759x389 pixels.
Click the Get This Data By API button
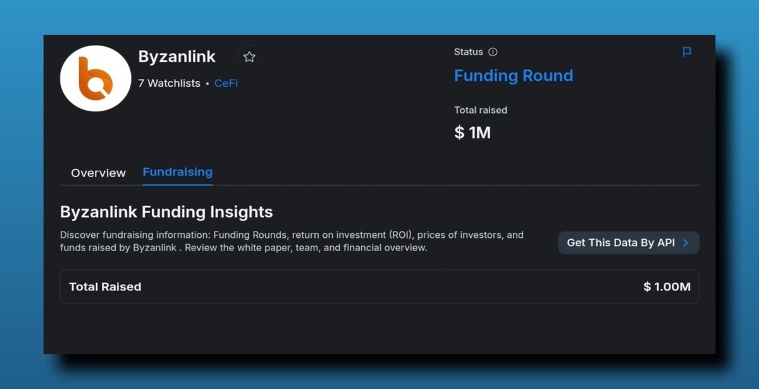[x=629, y=243]
